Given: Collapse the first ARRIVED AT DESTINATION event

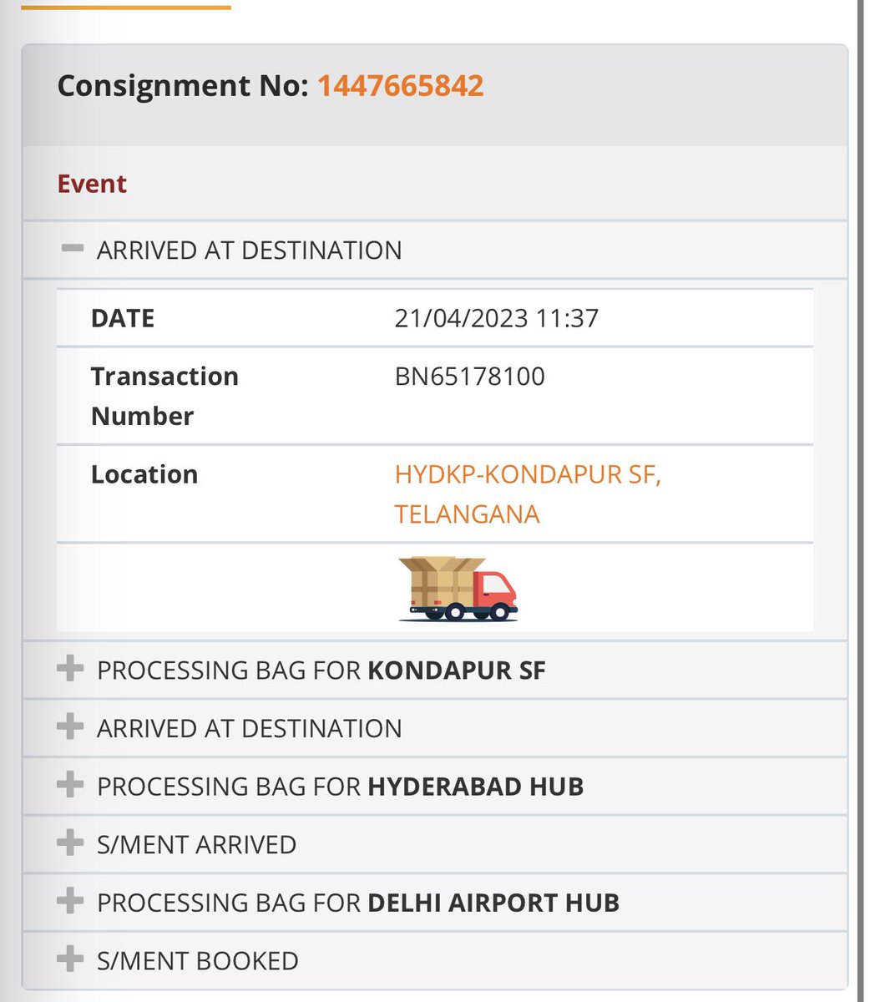Looking at the screenshot, I should [434, 250].
